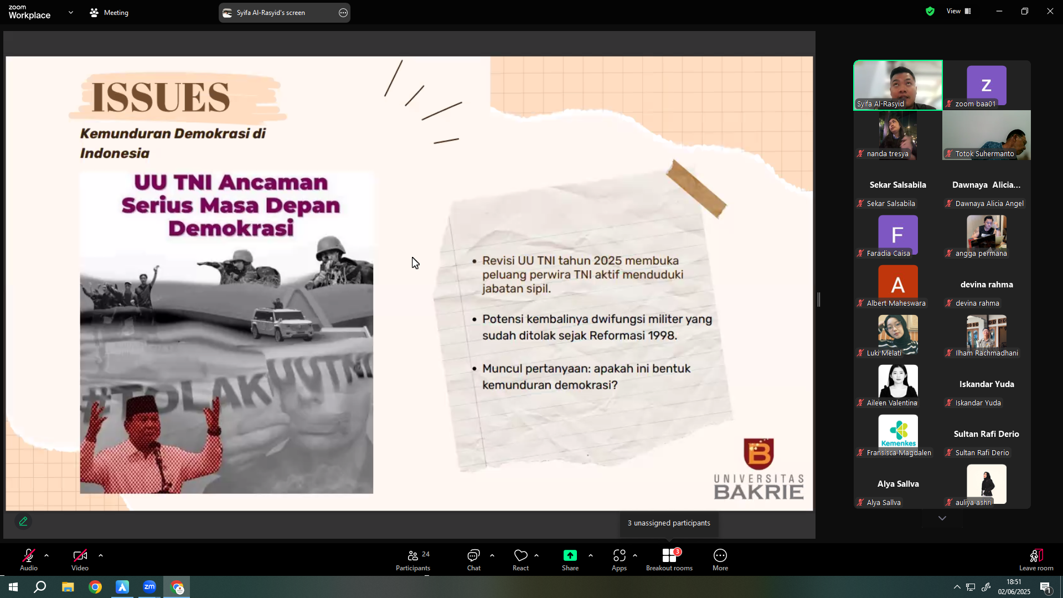Open the Chat panel

474,560
